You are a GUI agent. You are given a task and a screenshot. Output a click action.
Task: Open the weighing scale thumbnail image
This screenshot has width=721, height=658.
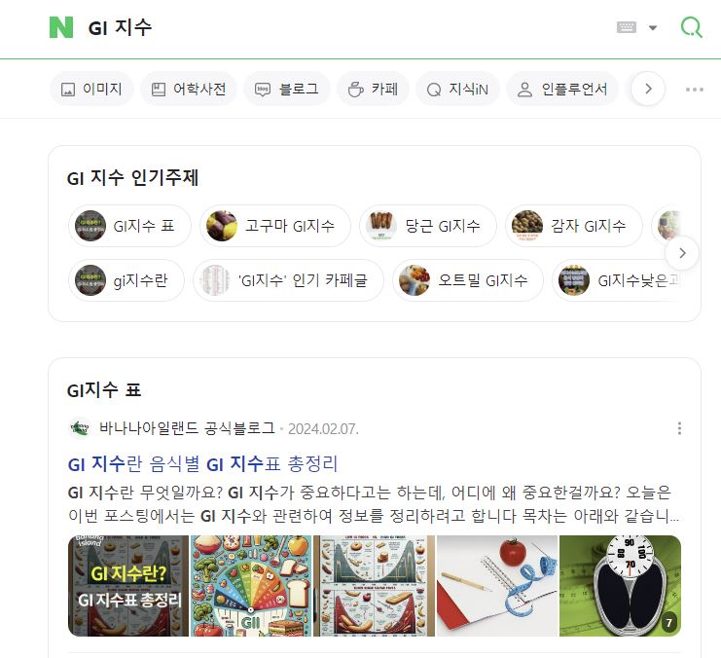pyautogui.click(x=621, y=586)
